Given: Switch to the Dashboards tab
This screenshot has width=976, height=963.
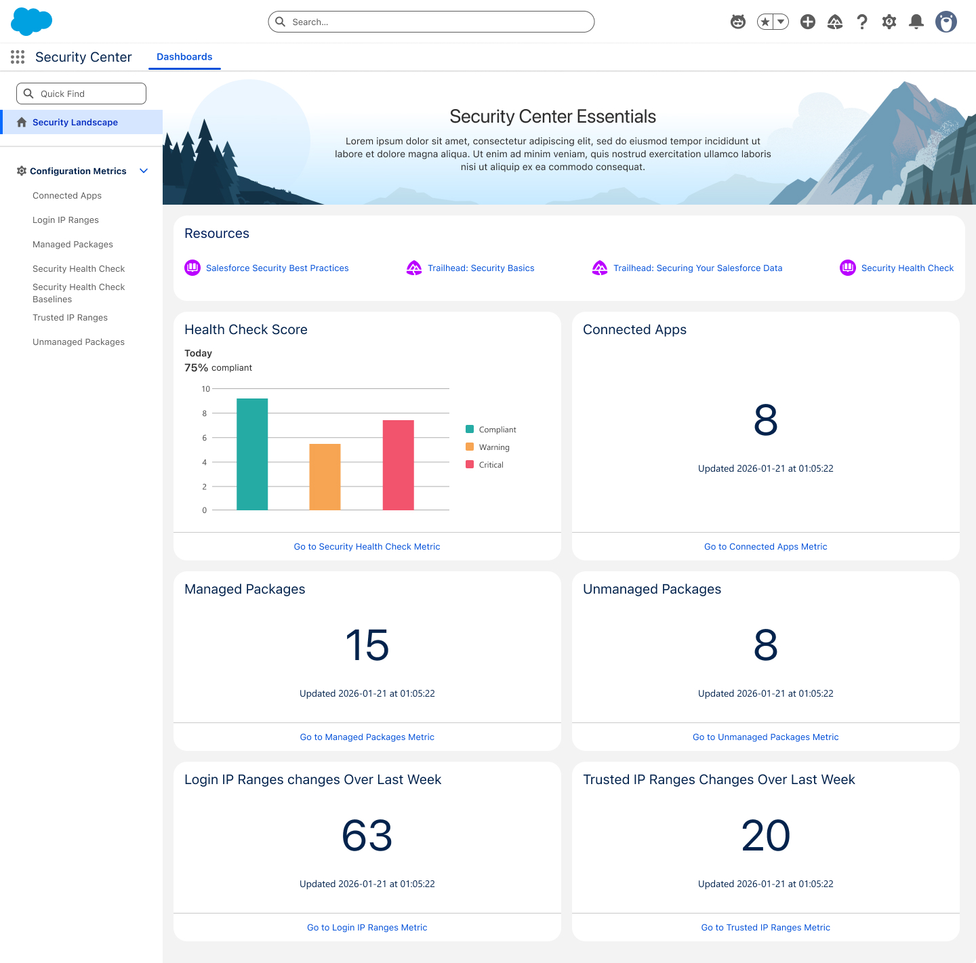Looking at the screenshot, I should (184, 57).
